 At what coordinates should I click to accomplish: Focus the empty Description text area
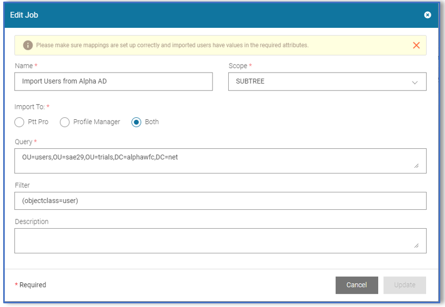click(x=220, y=240)
